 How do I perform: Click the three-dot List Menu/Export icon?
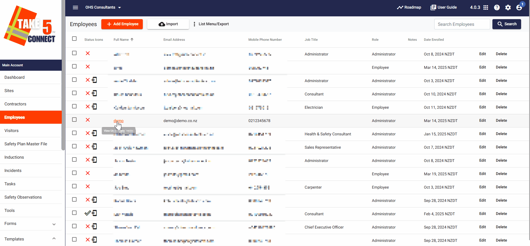click(194, 24)
